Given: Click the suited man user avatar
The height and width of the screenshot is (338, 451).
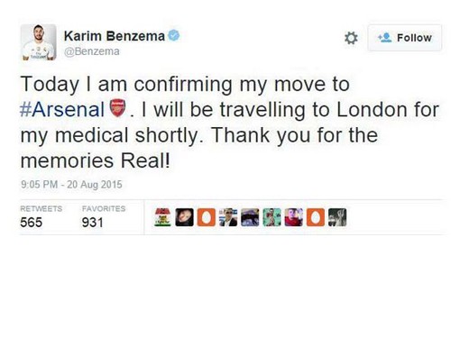Looking at the screenshot, I should point(228,217).
